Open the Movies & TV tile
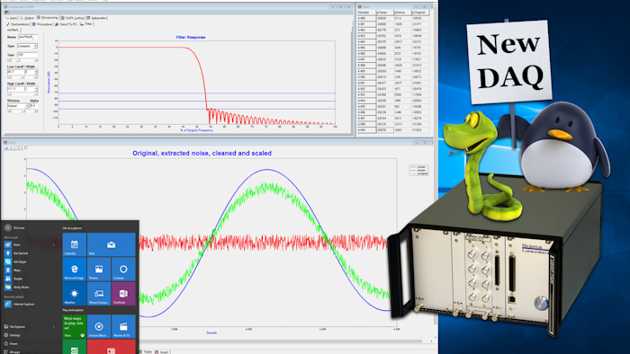Screen dimensions: 630x354 pos(123,326)
